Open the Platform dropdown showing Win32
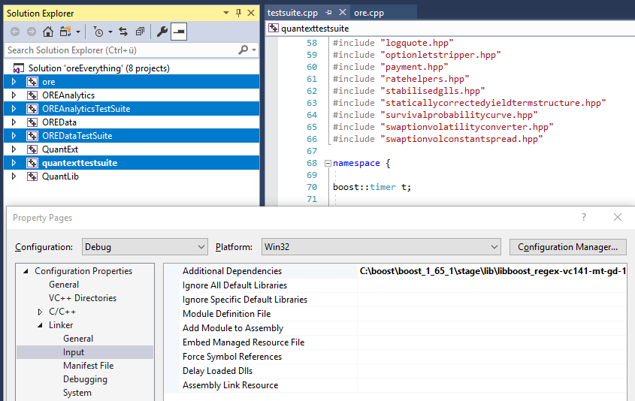Viewport: 635px width, 401px height. (x=380, y=246)
